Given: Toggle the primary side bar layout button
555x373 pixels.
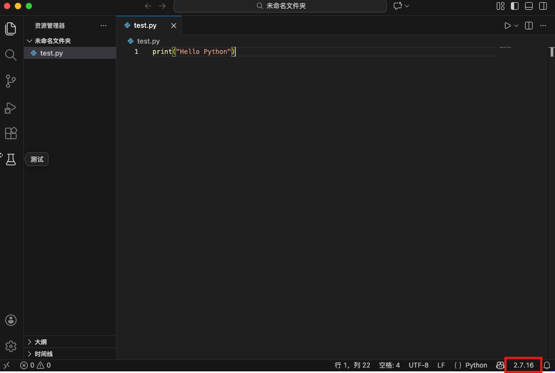Looking at the screenshot, I should (x=515, y=6).
